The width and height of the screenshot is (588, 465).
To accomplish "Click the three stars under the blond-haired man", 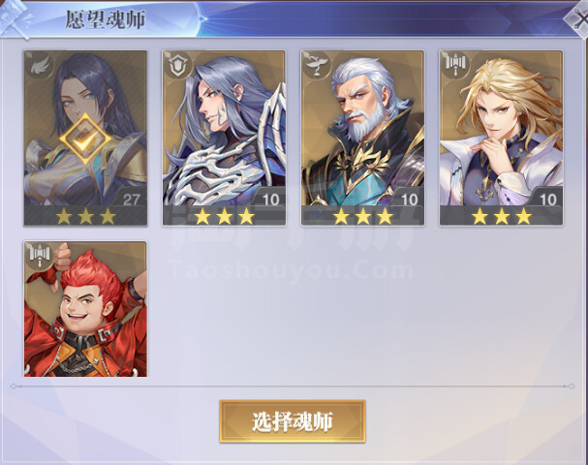I will tap(502, 216).
